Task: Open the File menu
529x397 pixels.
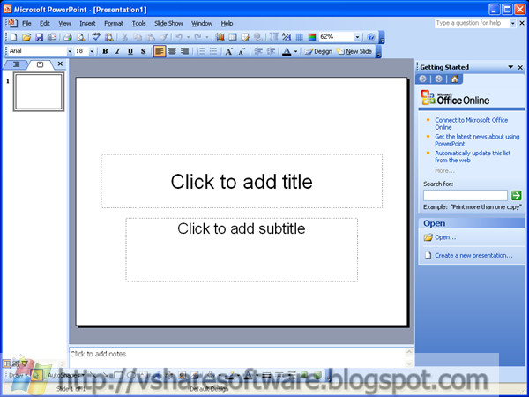Action: 26,24
